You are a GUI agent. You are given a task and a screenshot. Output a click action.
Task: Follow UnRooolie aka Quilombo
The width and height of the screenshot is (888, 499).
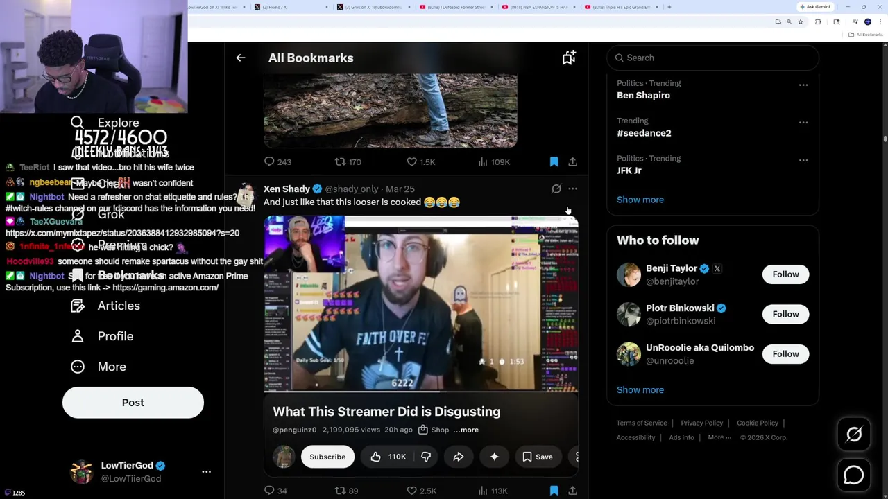pyautogui.click(x=785, y=354)
